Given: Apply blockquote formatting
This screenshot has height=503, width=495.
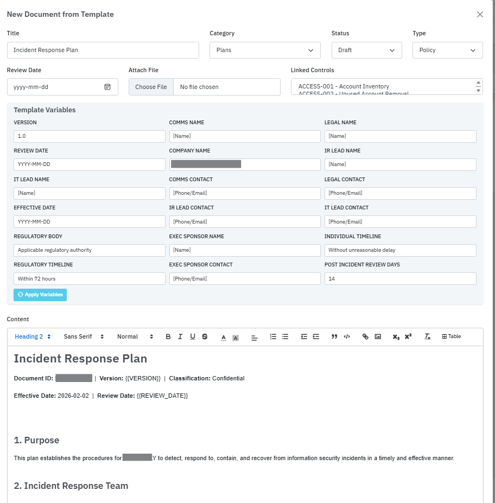Looking at the screenshot, I should [x=334, y=337].
